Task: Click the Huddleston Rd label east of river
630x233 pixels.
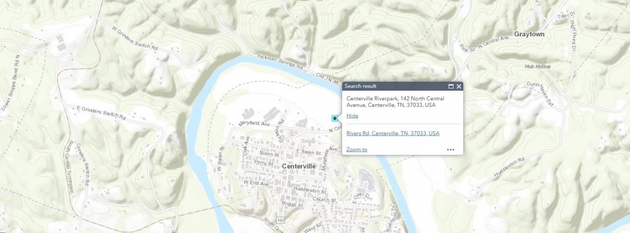Action: 509,167
